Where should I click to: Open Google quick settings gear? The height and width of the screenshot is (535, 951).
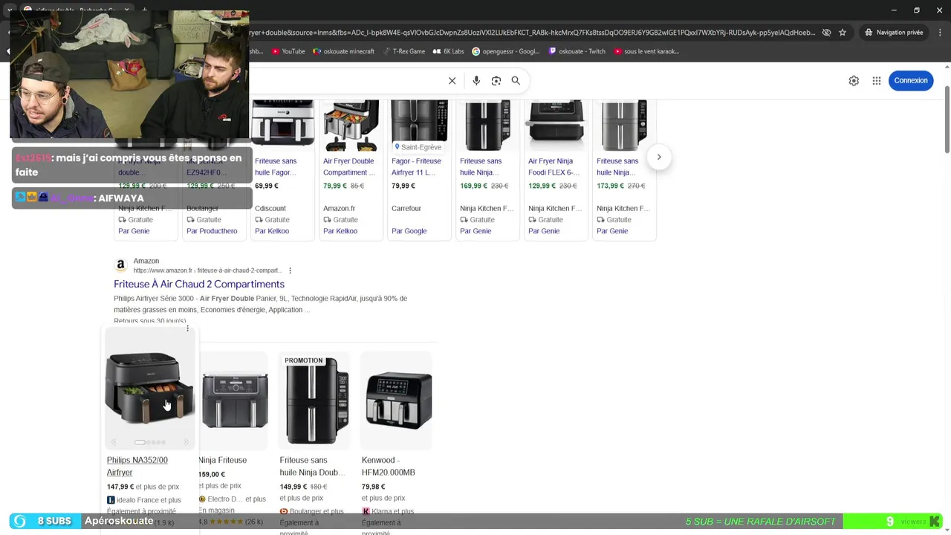tap(854, 81)
